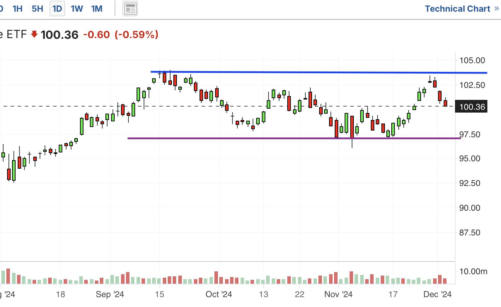This screenshot has width=501, height=307.
Task: Select the 1H timeframe
Action: point(17,9)
